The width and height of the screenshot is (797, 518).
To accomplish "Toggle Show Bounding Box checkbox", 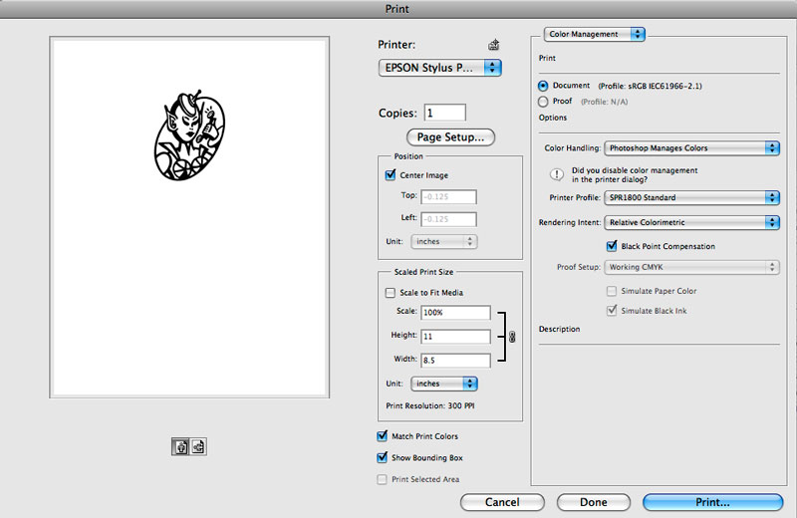I will pos(383,458).
